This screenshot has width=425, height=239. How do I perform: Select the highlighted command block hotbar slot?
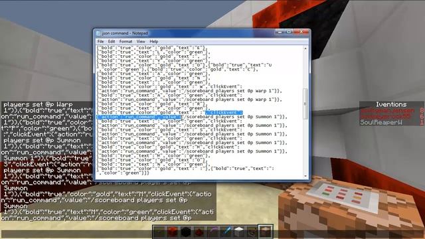(x=266, y=232)
